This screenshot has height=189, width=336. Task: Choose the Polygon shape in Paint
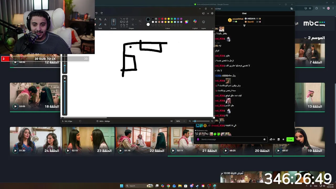pos(127,22)
